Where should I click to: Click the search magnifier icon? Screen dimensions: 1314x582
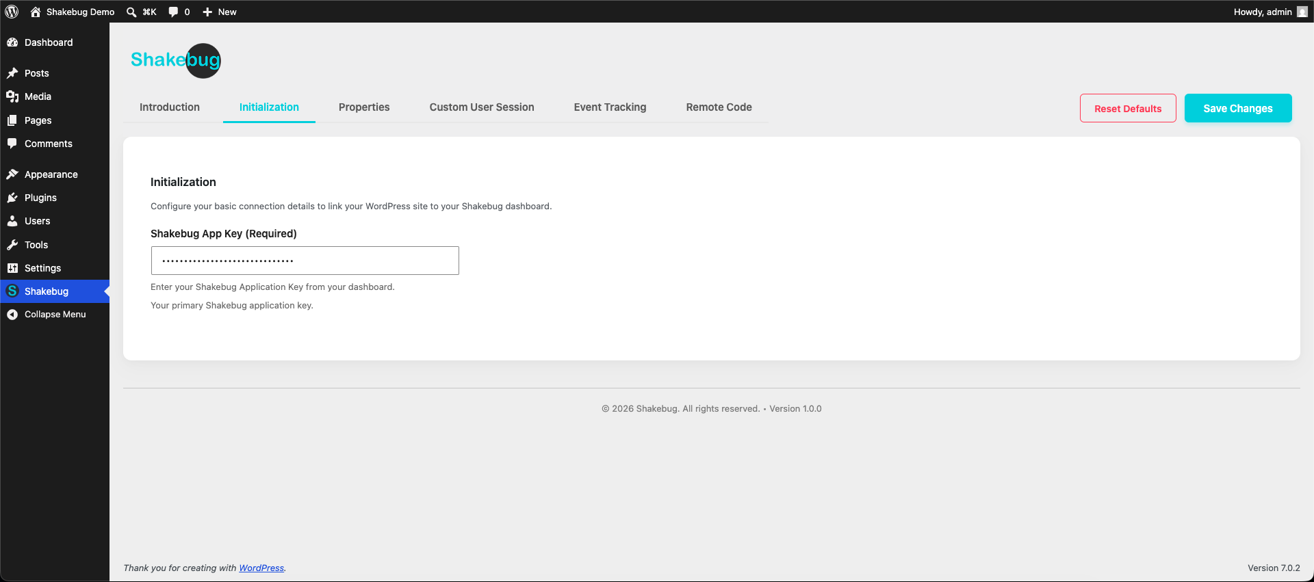coord(131,12)
